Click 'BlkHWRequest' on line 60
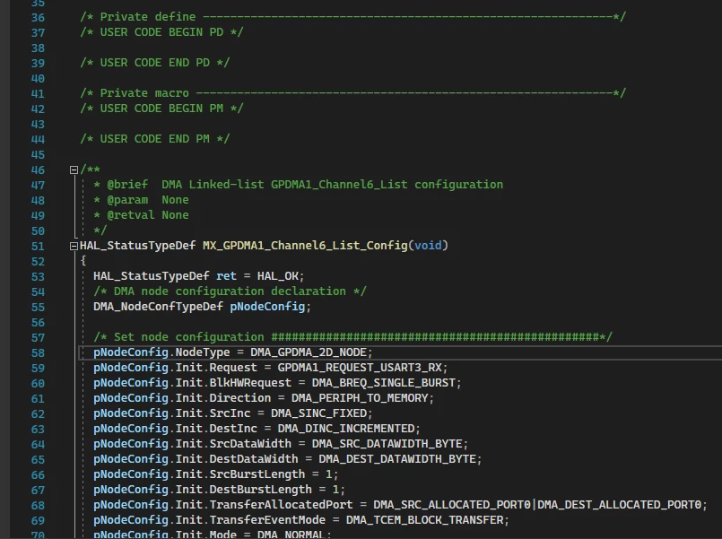 pyautogui.click(x=250, y=382)
